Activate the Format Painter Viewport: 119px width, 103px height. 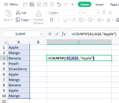point(38,17)
